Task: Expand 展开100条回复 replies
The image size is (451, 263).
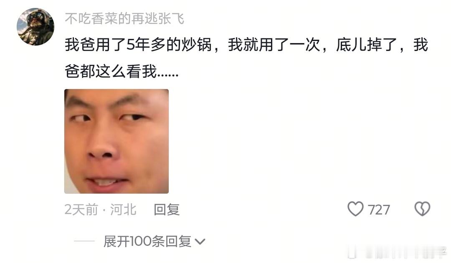Action: click(154, 241)
